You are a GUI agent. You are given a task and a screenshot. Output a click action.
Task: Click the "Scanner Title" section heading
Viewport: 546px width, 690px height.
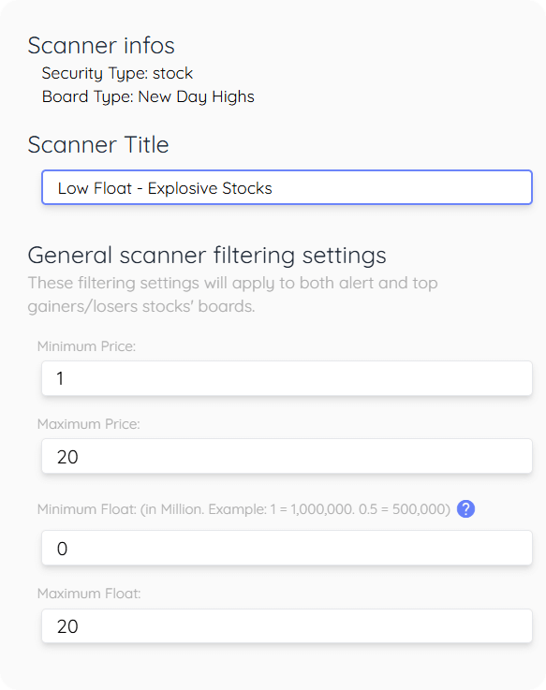(98, 145)
